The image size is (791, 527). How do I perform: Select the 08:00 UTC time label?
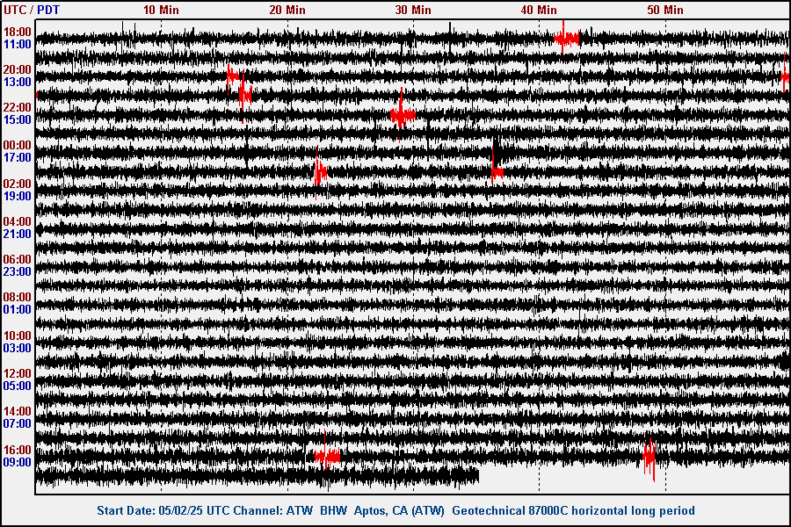click(x=18, y=297)
